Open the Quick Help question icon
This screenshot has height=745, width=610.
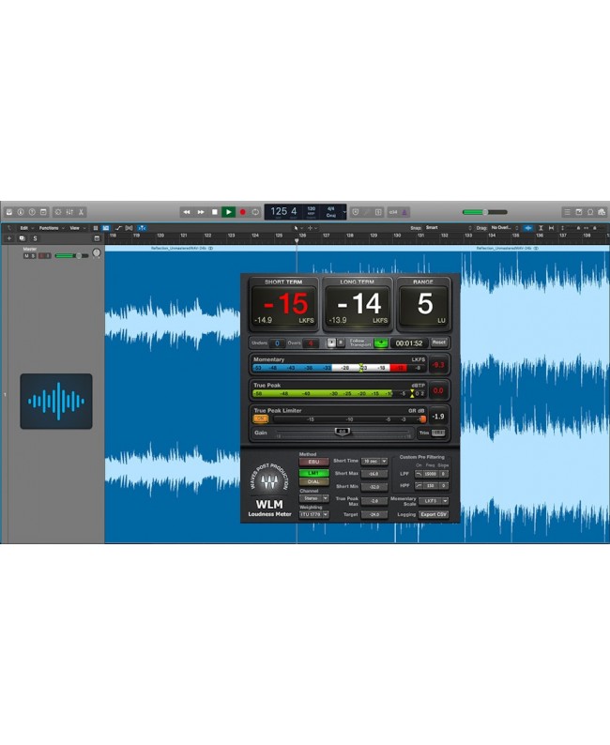click(x=32, y=212)
